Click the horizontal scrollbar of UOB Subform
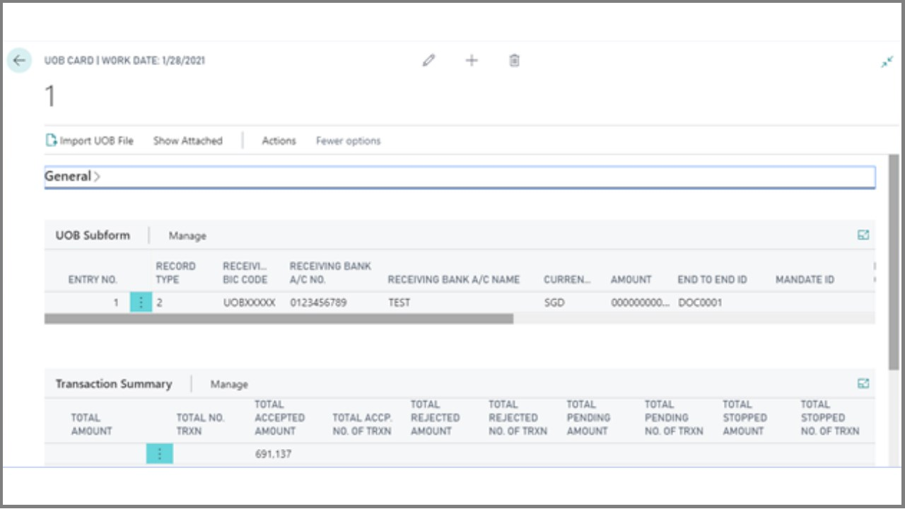 tap(279, 319)
